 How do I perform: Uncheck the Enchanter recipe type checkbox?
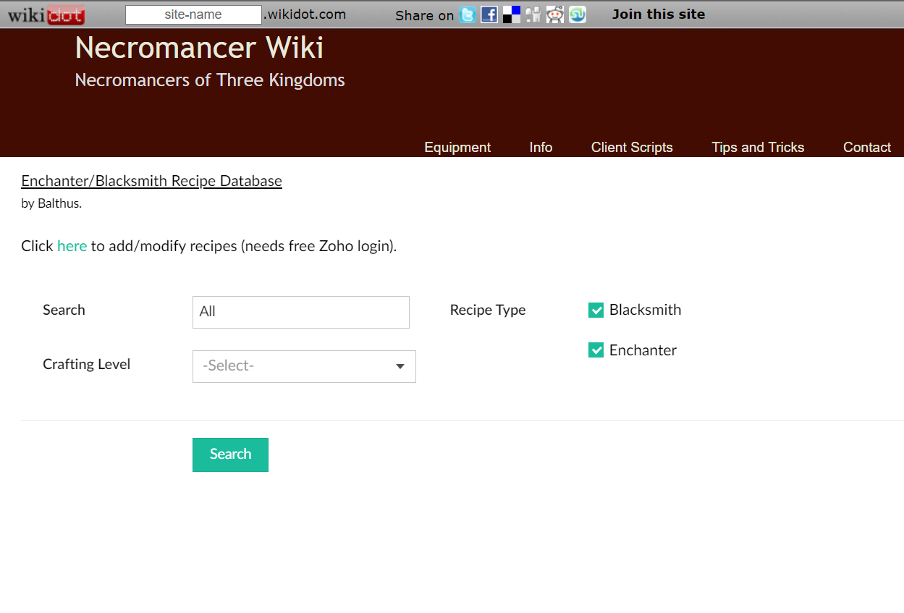[x=596, y=351]
